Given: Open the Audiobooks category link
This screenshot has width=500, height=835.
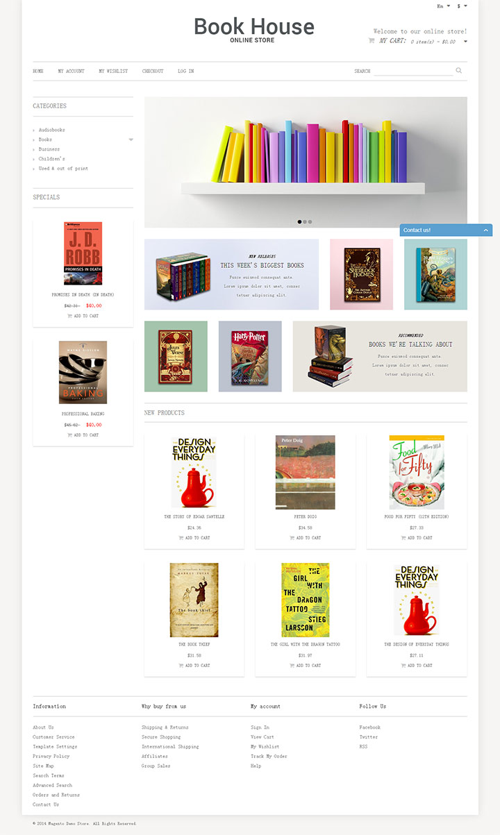Looking at the screenshot, I should coord(51,130).
